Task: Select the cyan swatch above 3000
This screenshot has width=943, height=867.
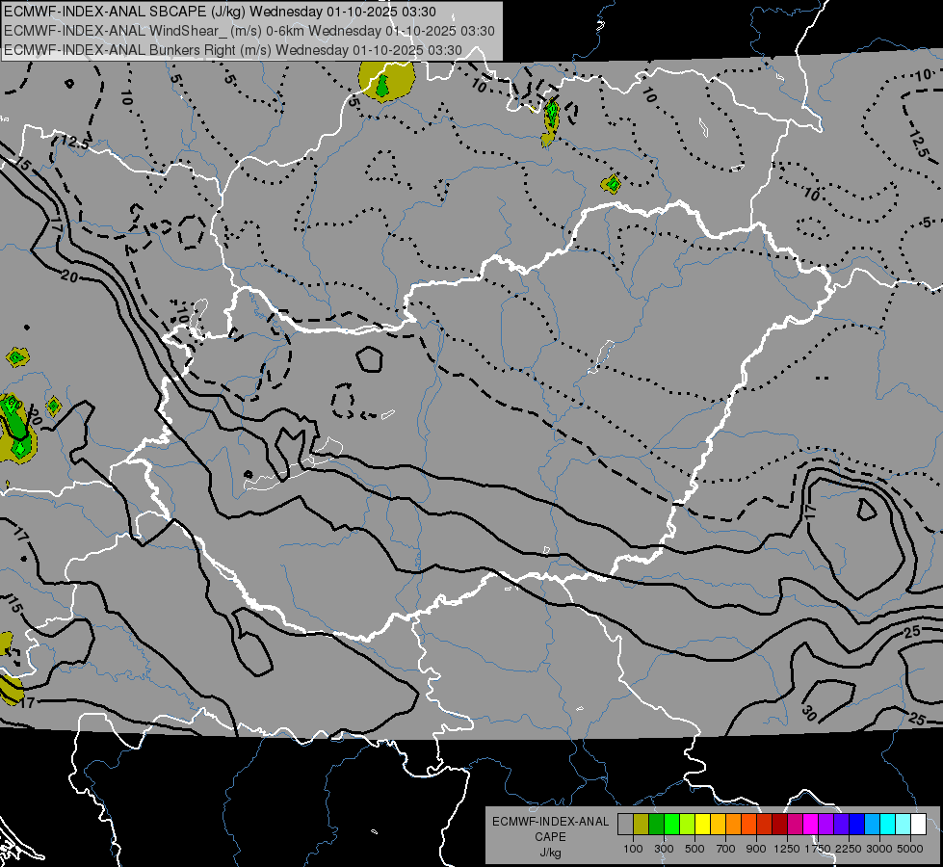Action: [888, 825]
